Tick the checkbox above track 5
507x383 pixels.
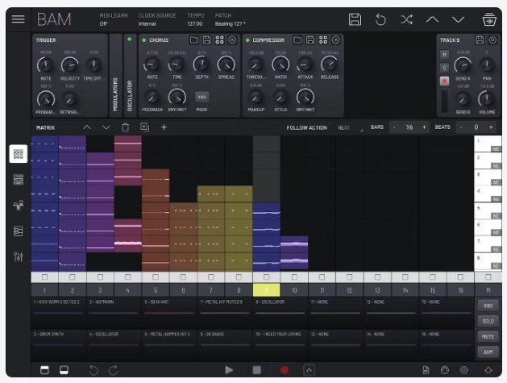pos(156,277)
